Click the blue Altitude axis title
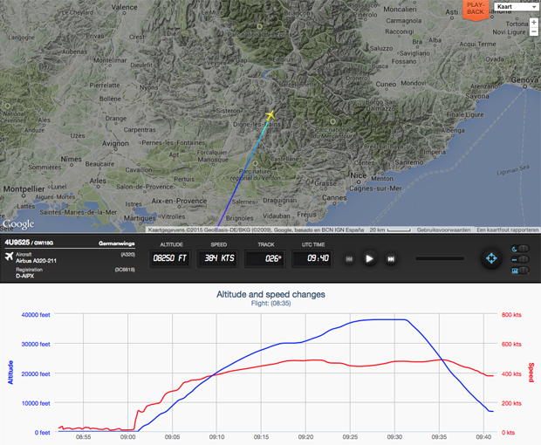 tap(10, 373)
